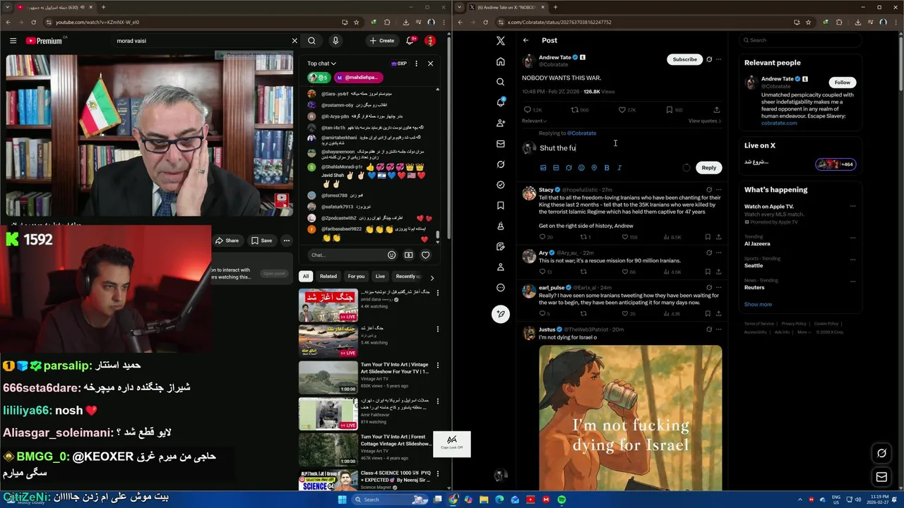Image resolution: width=904 pixels, height=508 pixels.
Task: Send heart reaction in YouTube chat
Action: (x=425, y=255)
